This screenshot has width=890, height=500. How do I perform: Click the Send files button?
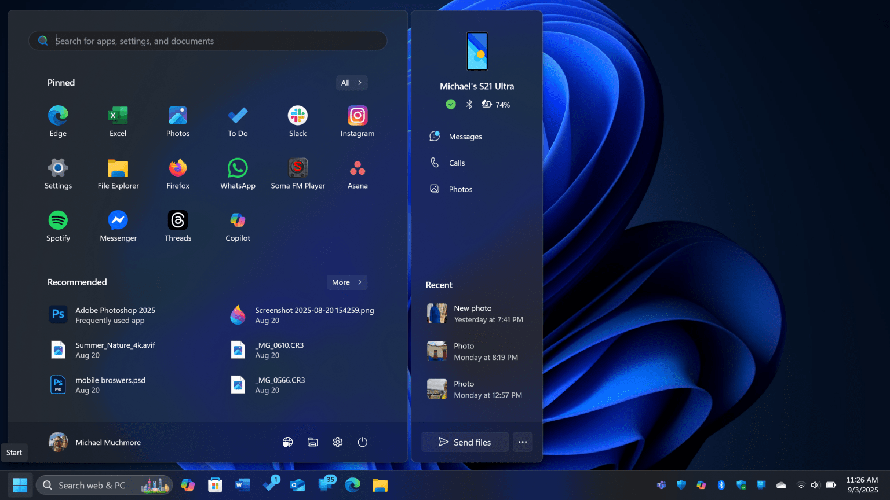(464, 442)
